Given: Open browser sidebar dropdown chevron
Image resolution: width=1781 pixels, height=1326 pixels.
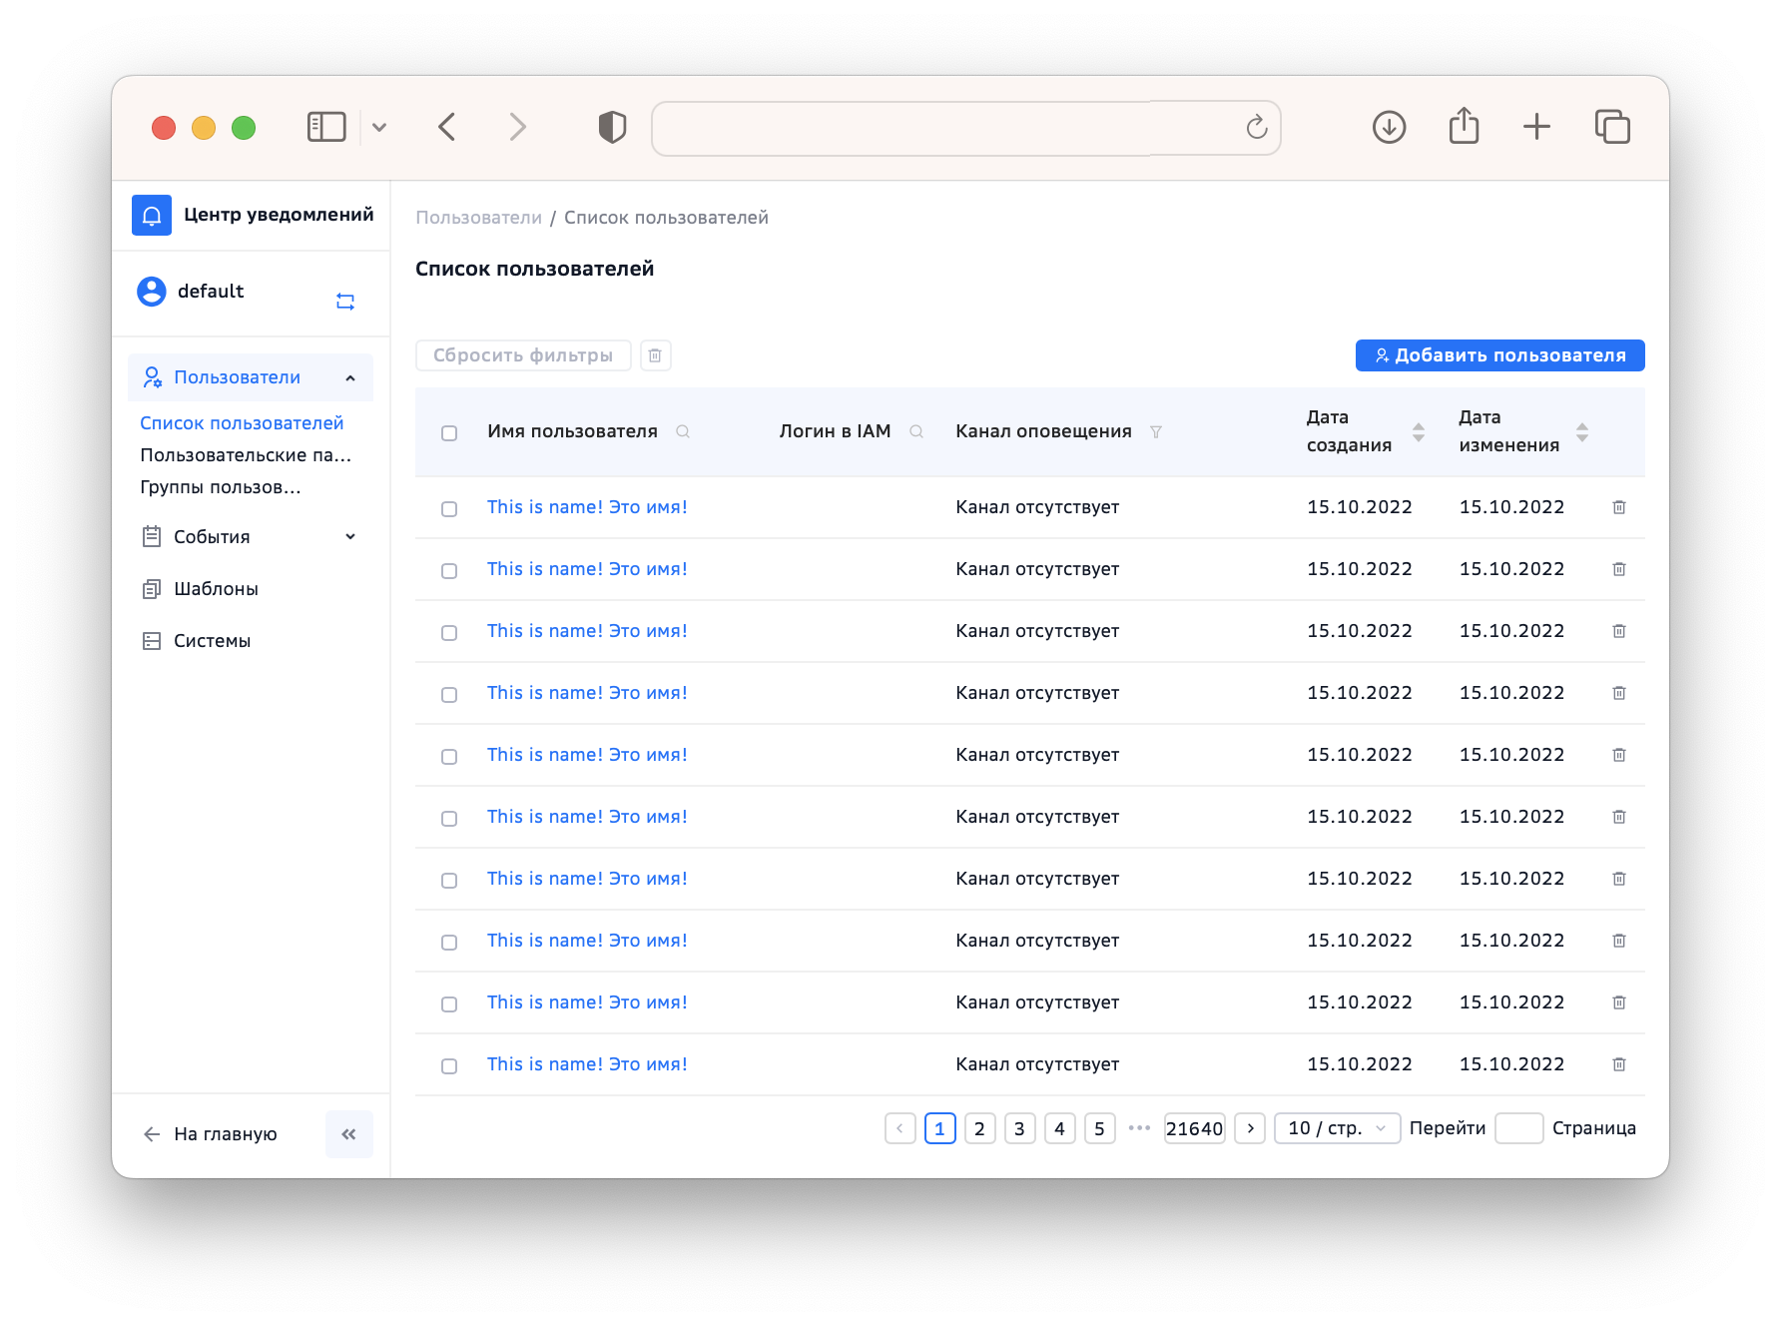Looking at the screenshot, I should click(x=379, y=127).
